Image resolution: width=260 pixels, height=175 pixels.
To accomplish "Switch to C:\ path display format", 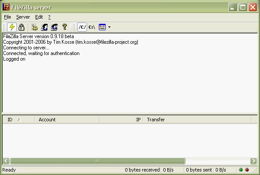I will pyautogui.click(x=92, y=27).
